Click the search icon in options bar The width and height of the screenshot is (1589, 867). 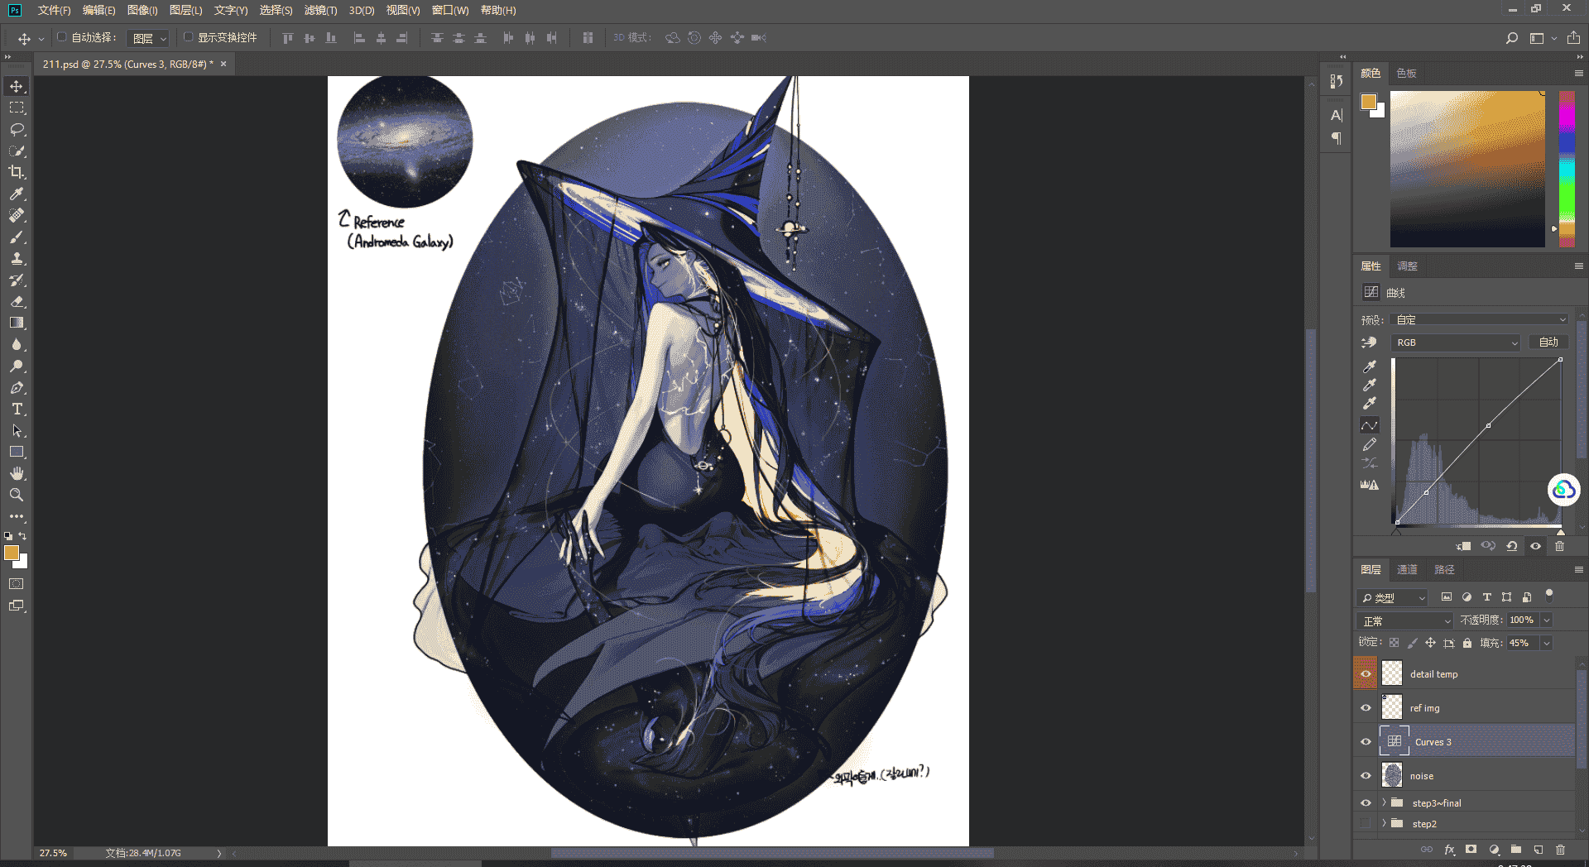[1511, 38]
